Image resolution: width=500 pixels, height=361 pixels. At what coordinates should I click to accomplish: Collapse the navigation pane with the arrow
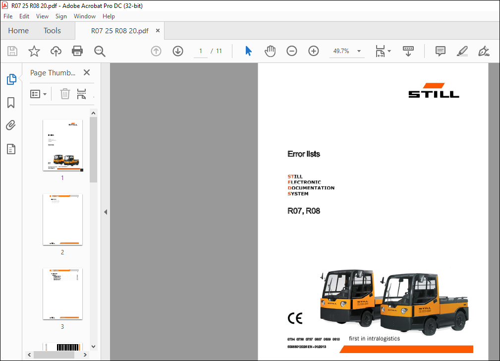106,212
